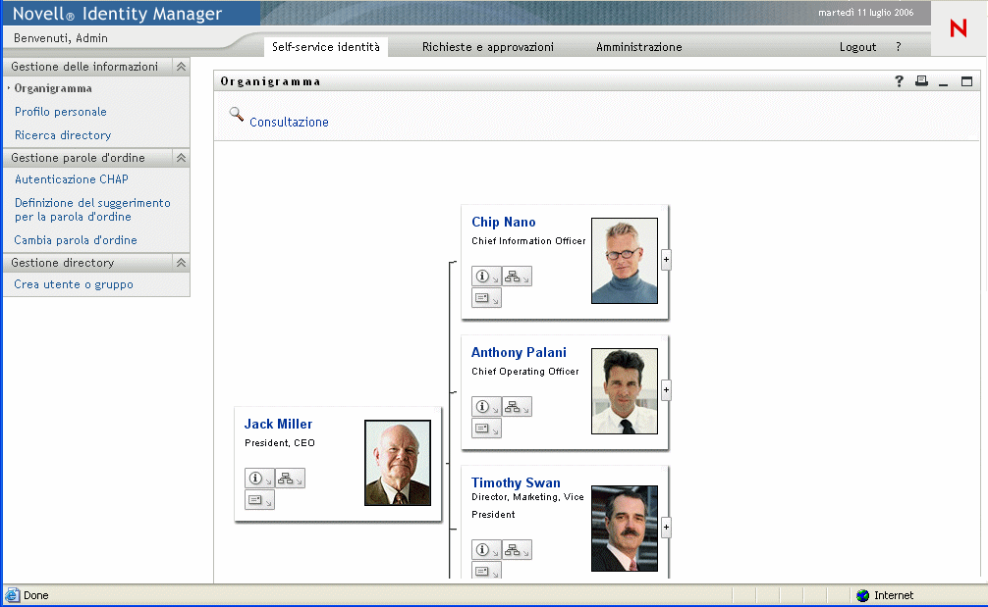Click the Timothy Swan name link
Screen dimensions: 988x607
[x=516, y=482]
